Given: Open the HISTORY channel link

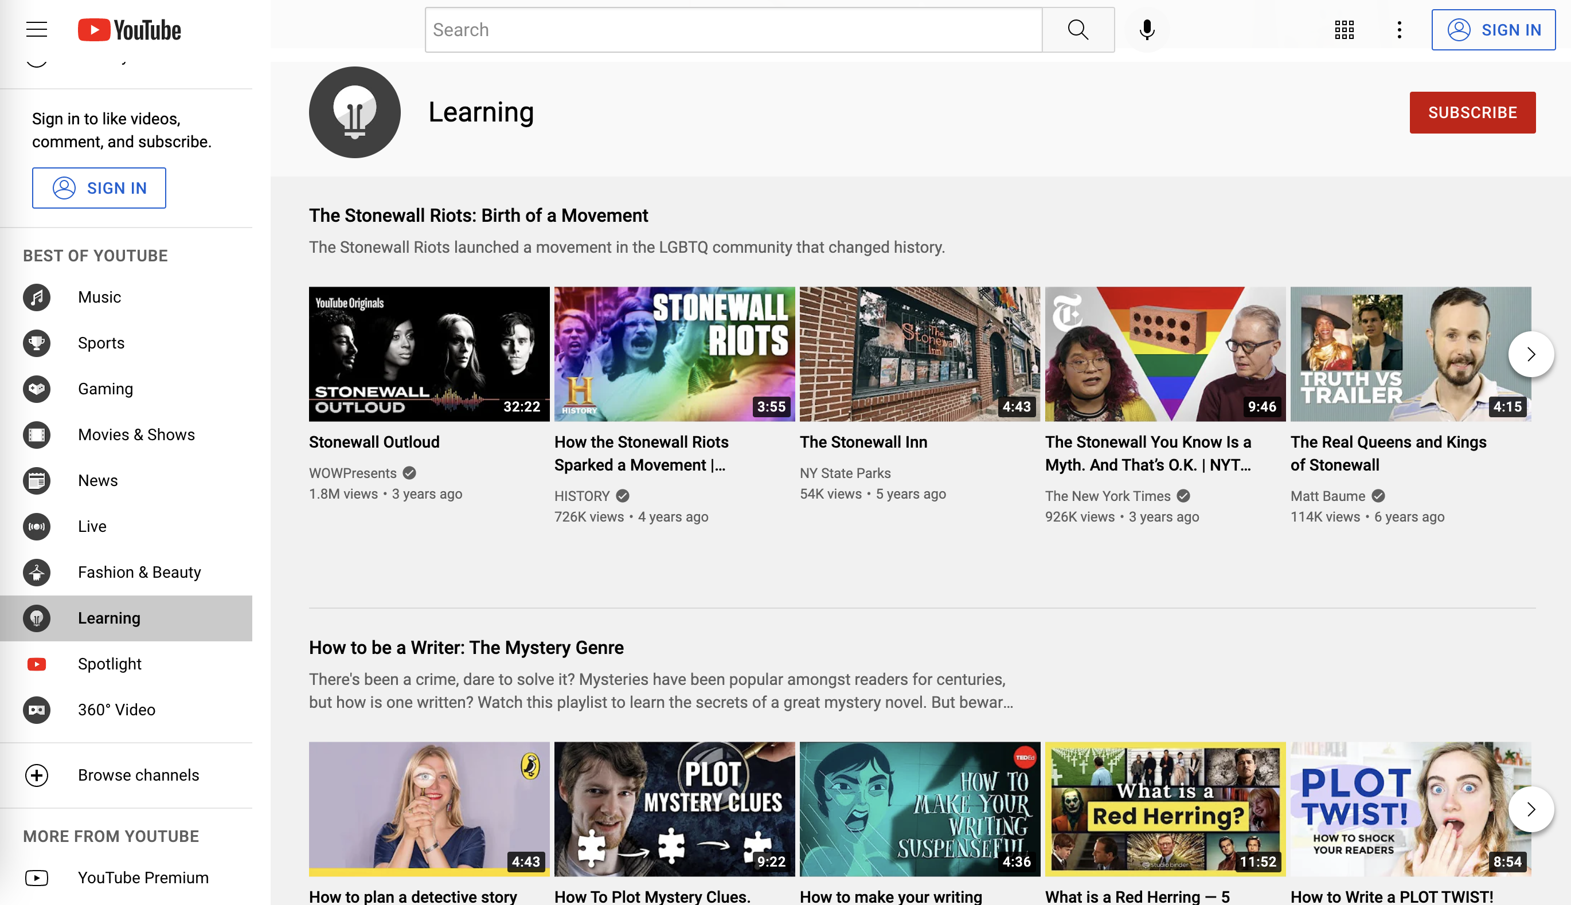Looking at the screenshot, I should pos(582,496).
